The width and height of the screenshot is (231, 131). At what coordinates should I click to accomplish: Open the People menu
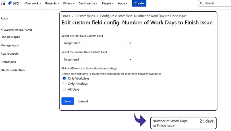(x=108, y=3)
